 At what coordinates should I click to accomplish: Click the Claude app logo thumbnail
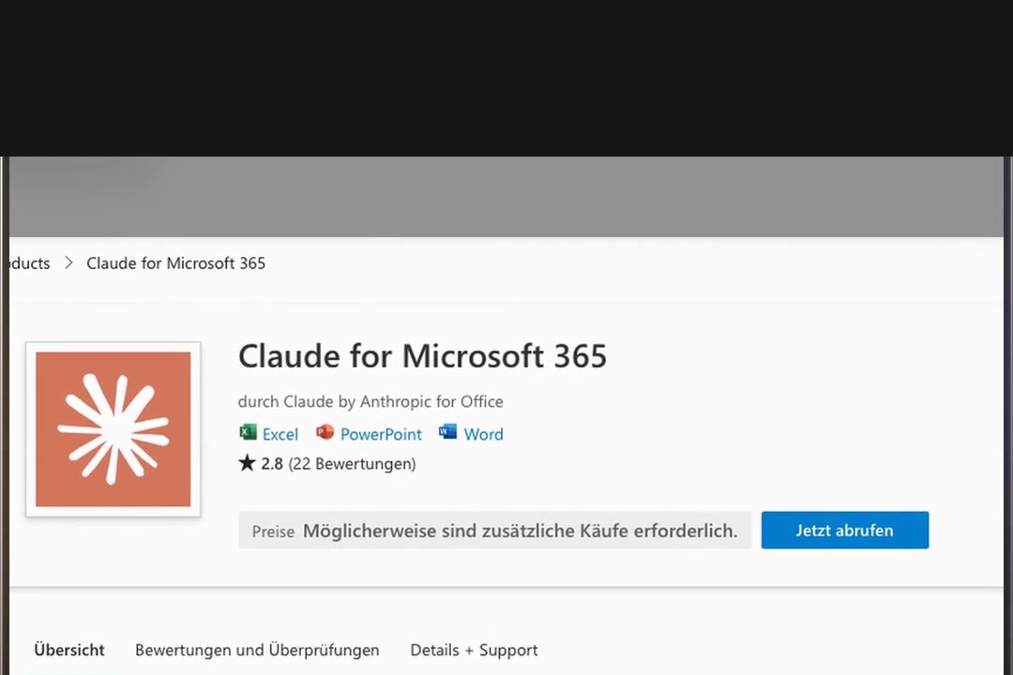click(x=113, y=428)
